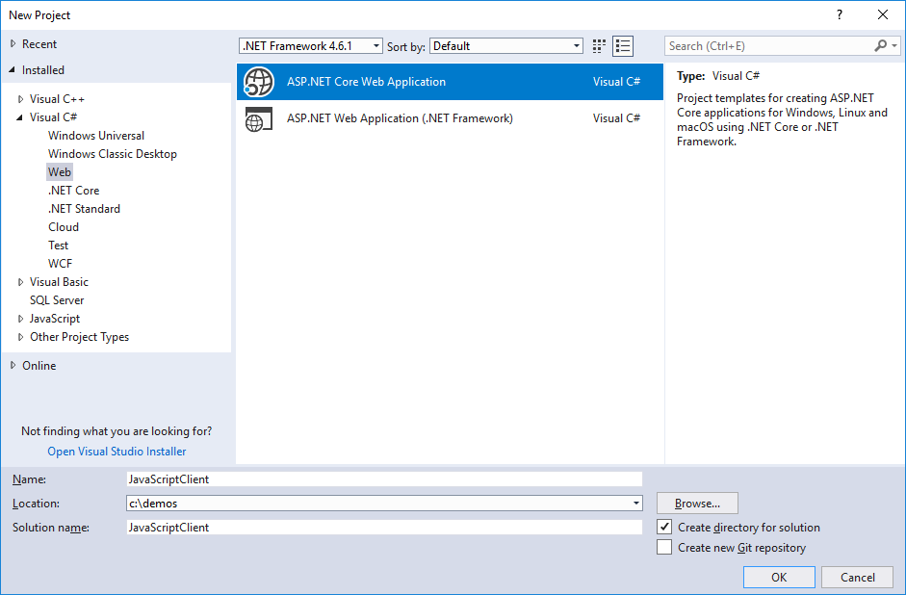This screenshot has height=595, width=906.
Task: Enable Create new Git repository
Action: [664, 547]
